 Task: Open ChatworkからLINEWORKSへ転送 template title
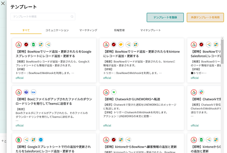132,99
